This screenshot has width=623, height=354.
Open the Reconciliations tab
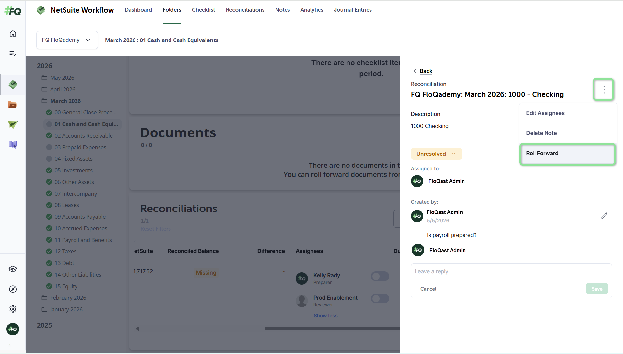click(x=245, y=10)
